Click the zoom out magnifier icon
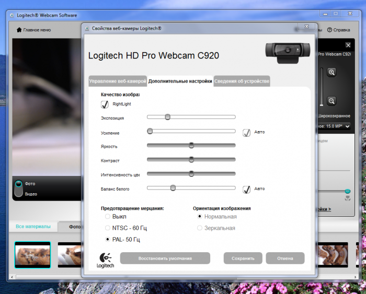 [331, 101]
